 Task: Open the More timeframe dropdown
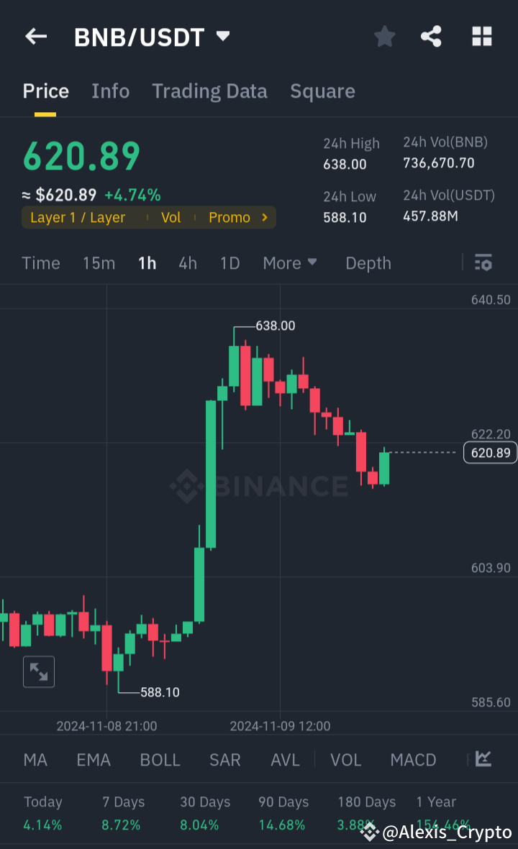[x=290, y=263]
